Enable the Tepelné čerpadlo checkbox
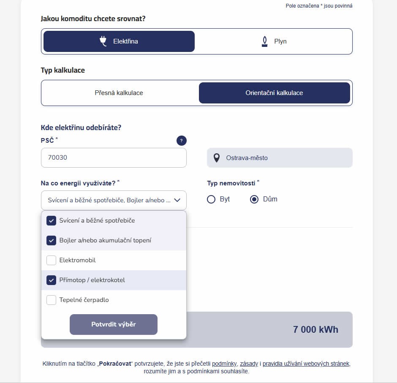The height and width of the screenshot is (383, 397). [x=52, y=300]
